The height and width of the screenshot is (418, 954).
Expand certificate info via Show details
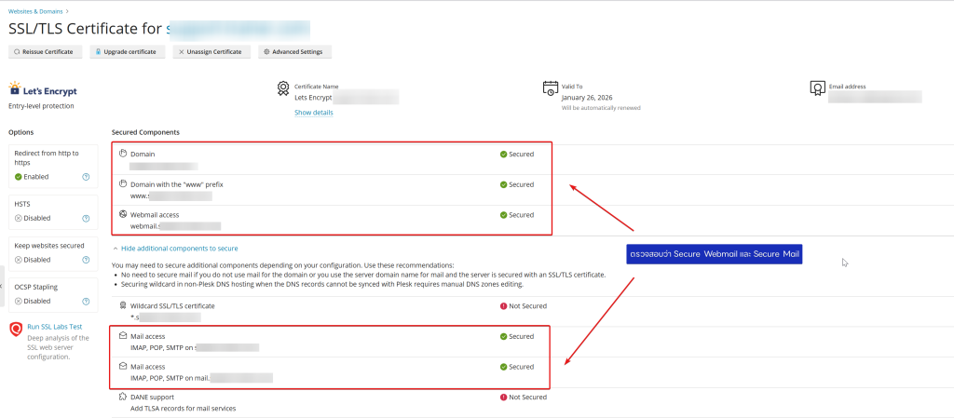coord(313,113)
